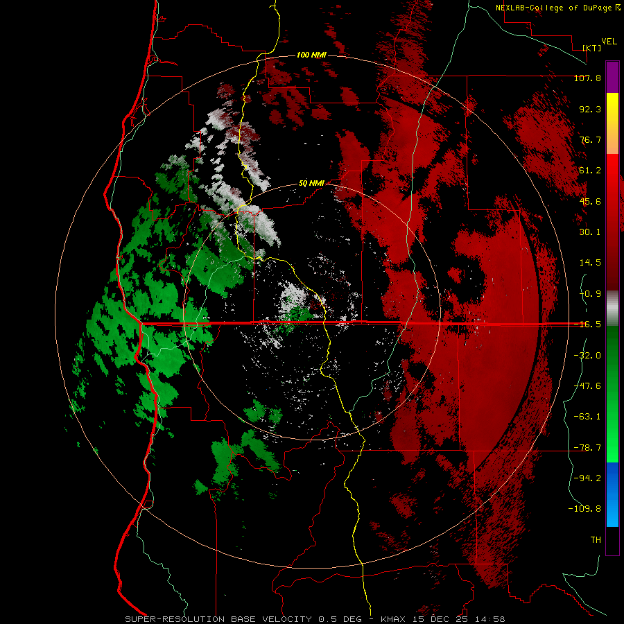Click the 50 NMI range ring label
The width and height of the screenshot is (624, 624).
311,184
